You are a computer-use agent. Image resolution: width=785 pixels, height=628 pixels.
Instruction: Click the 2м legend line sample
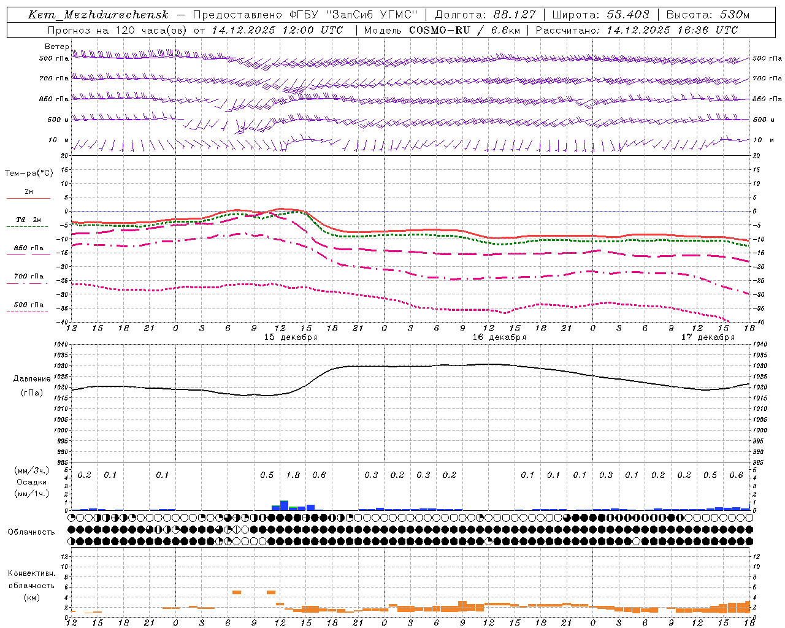(x=28, y=198)
